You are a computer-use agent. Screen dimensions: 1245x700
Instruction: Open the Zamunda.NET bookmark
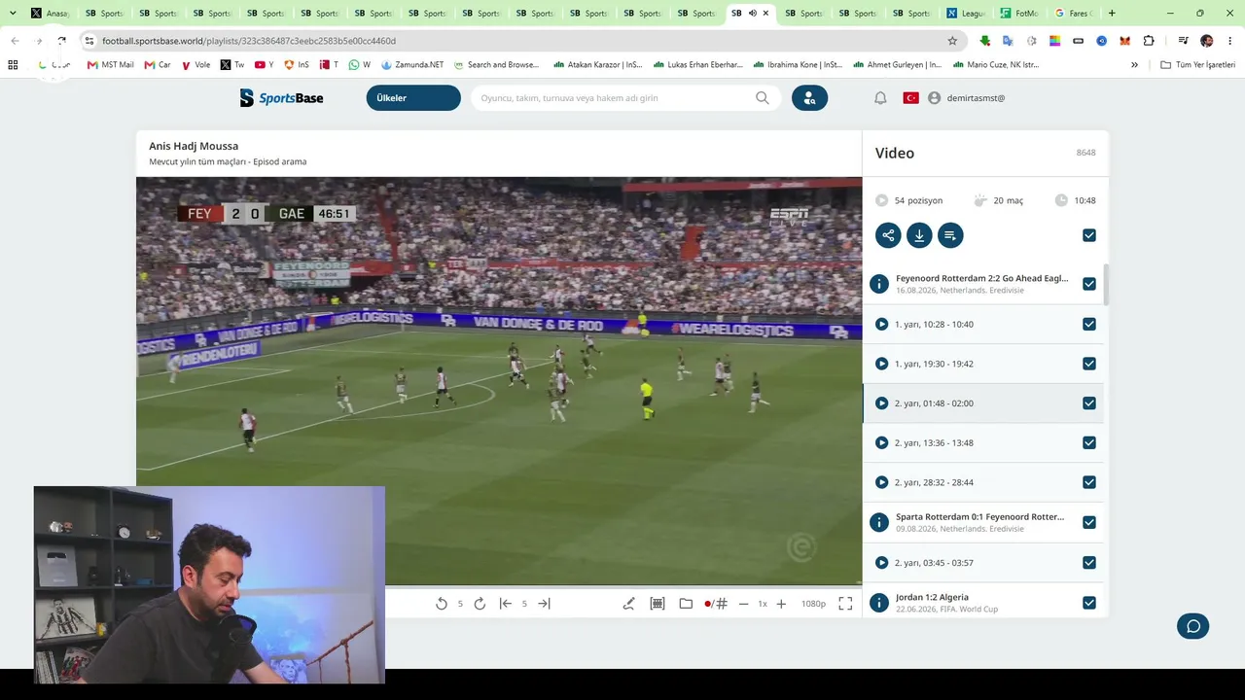(x=412, y=65)
